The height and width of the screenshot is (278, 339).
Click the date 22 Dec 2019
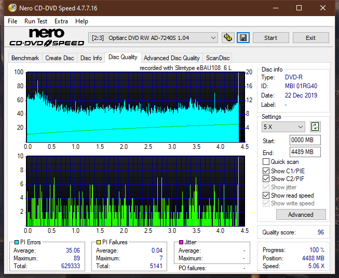[x=301, y=95]
